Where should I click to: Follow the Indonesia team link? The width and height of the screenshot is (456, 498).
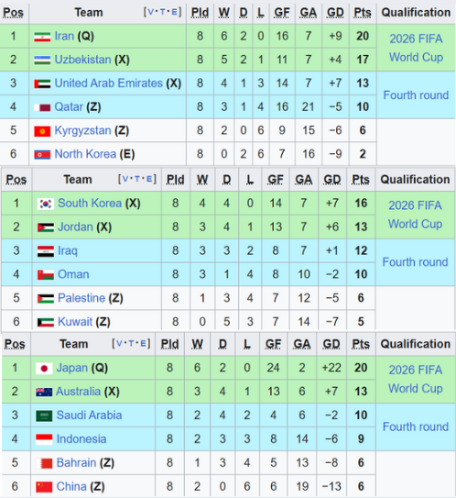(81, 439)
